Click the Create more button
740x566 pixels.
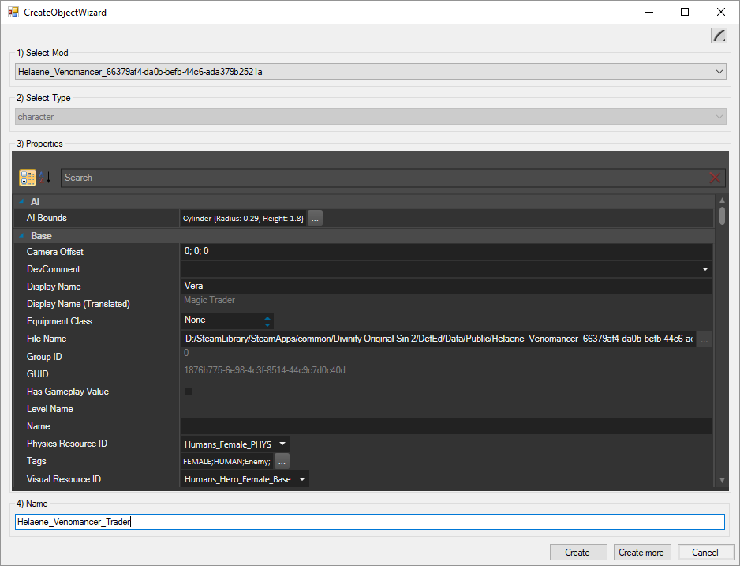pos(641,553)
